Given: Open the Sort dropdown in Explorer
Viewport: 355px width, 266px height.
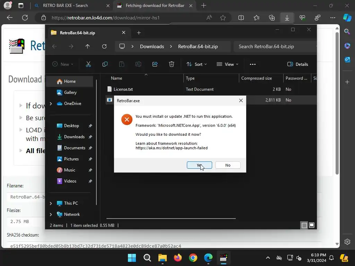Looking at the screenshot, I should point(196,64).
